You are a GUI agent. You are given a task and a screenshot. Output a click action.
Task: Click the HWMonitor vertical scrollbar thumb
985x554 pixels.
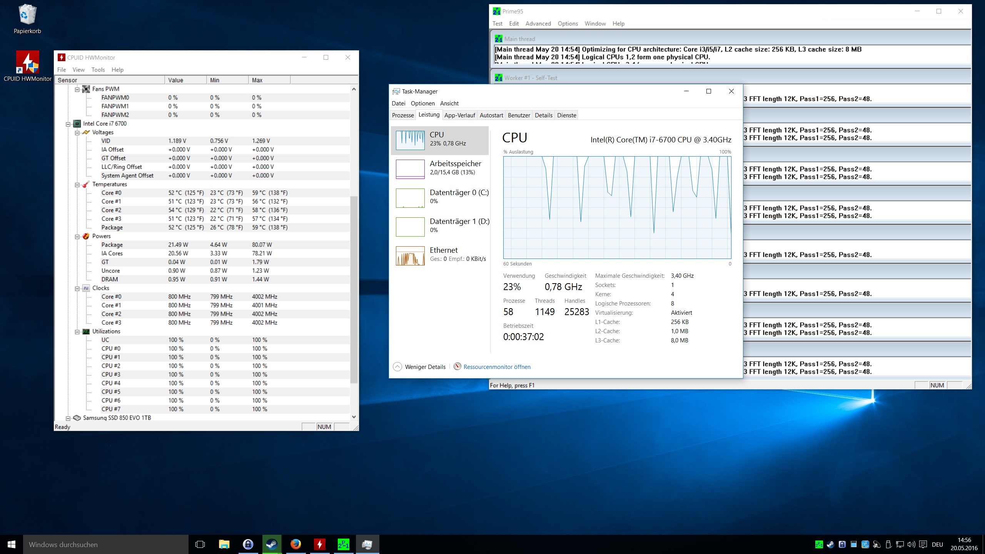click(354, 289)
